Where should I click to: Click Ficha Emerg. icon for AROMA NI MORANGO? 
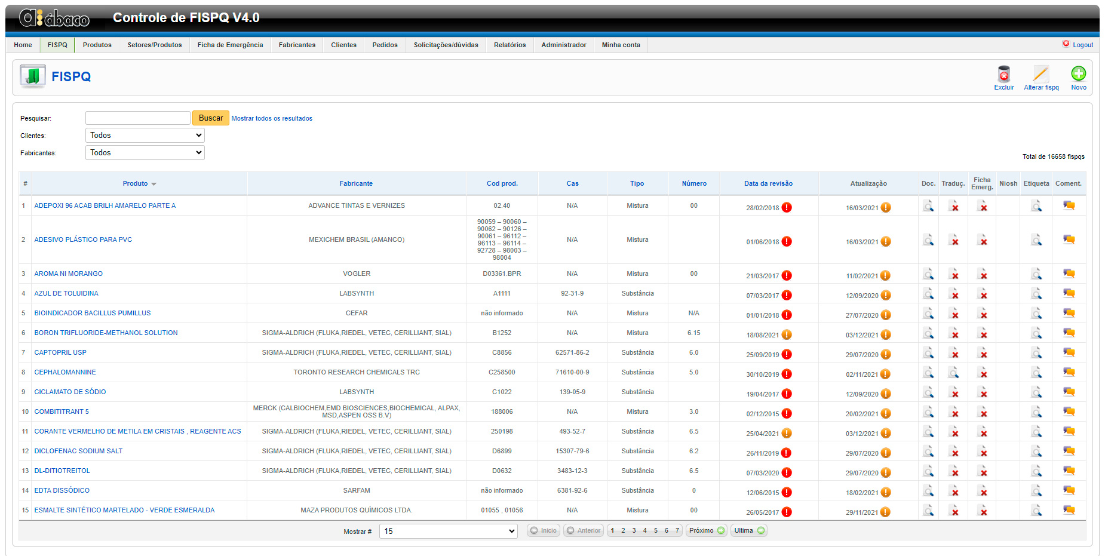983,274
